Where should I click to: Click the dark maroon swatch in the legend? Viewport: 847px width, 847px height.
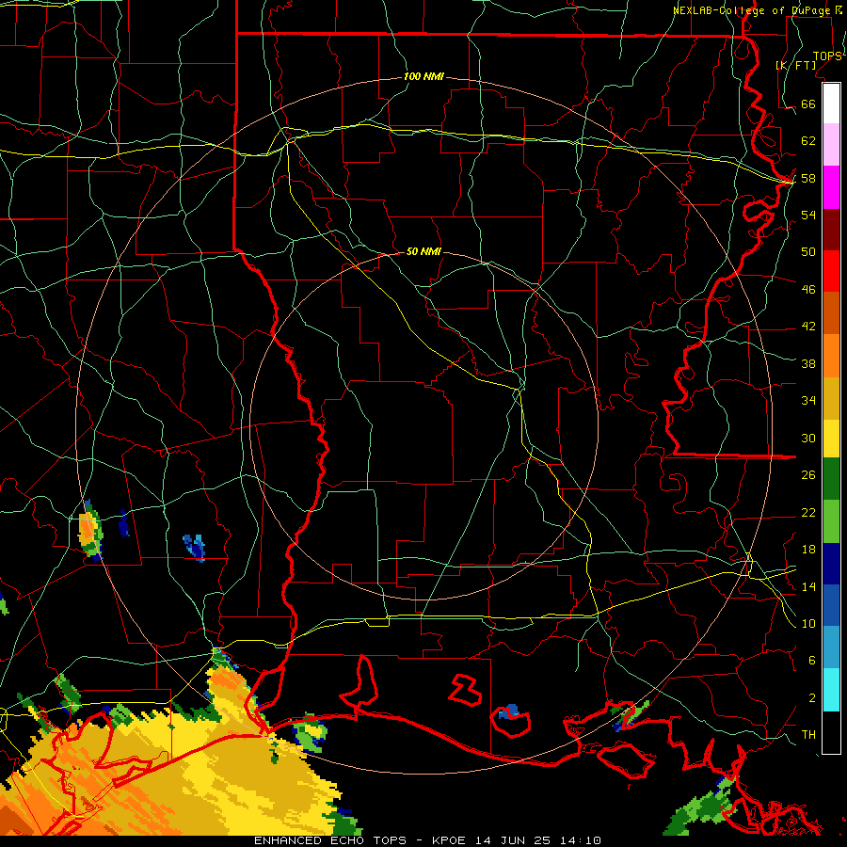pos(831,229)
